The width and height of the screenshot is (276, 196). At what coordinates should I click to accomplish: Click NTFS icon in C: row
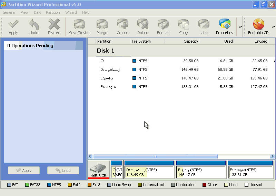(134, 61)
